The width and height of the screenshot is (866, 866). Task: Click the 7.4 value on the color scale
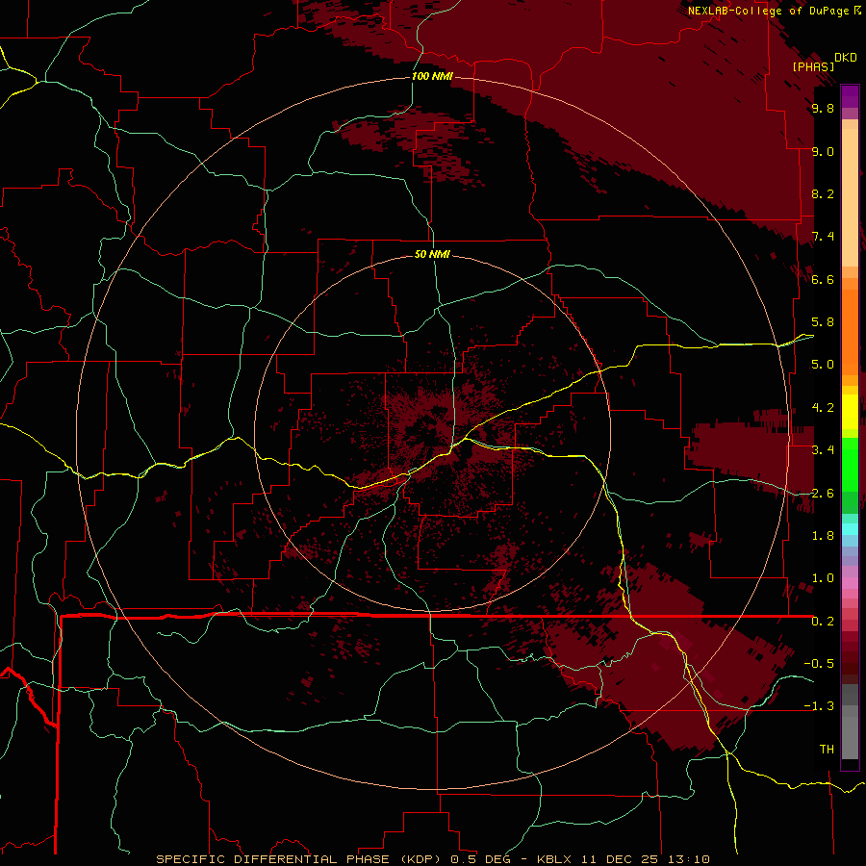tap(823, 237)
